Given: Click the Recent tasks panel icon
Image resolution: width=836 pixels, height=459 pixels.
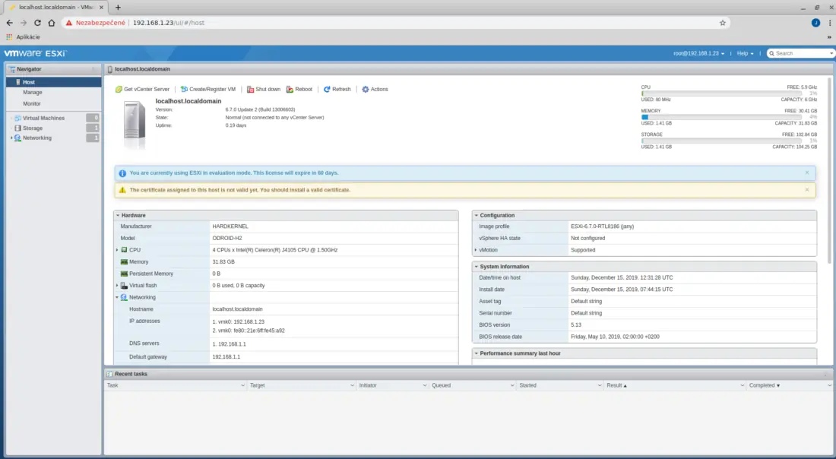Looking at the screenshot, I should [109, 374].
